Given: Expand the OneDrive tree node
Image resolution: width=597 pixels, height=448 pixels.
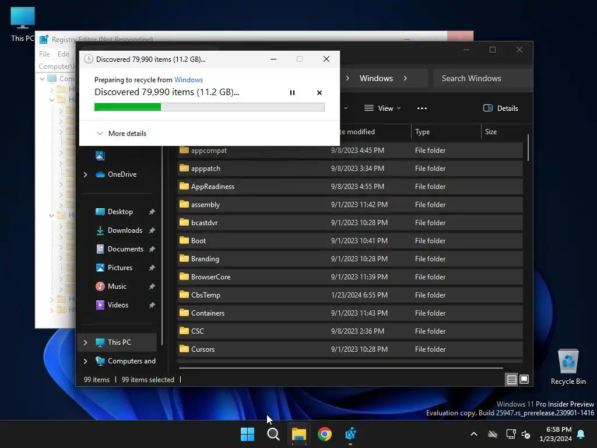Looking at the screenshot, I should [x=85, y=174].
